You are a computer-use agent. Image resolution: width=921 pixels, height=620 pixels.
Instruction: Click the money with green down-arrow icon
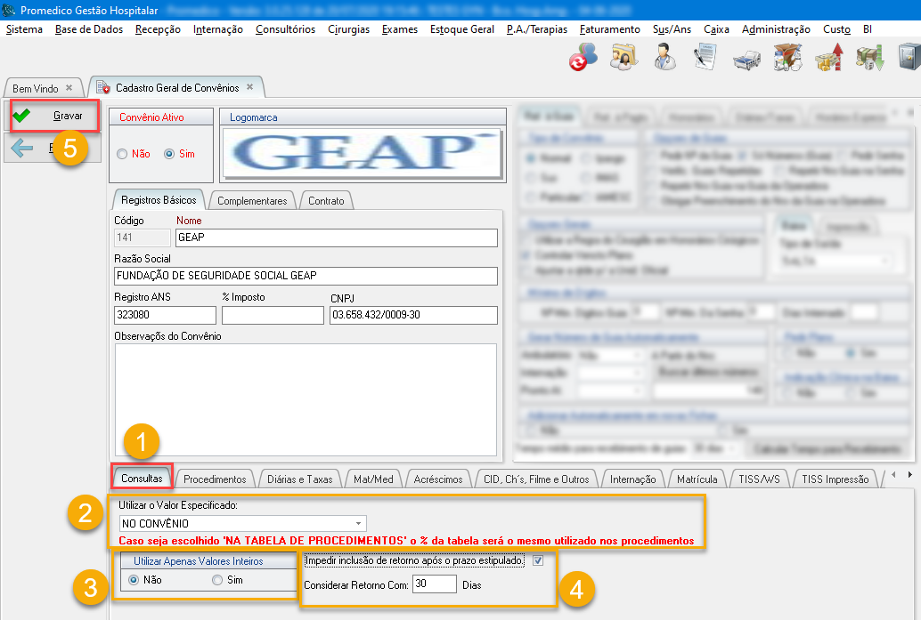coord(869,60)
